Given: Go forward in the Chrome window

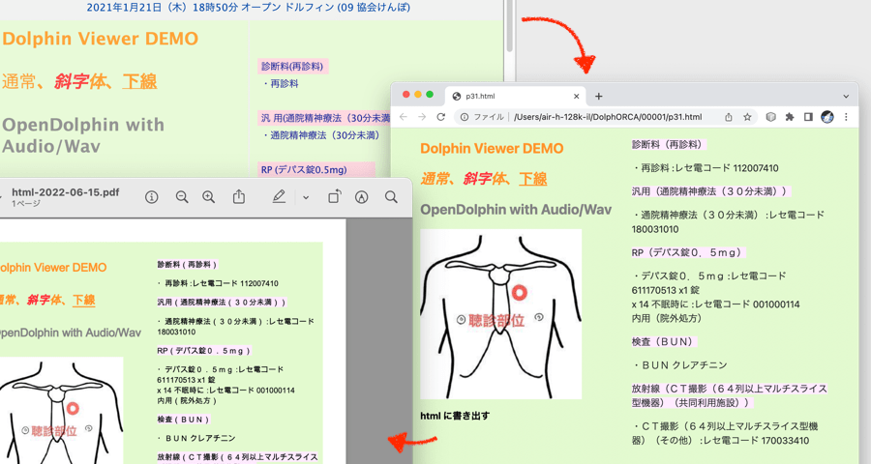Looking at the screenshot, I should point(422,117).
